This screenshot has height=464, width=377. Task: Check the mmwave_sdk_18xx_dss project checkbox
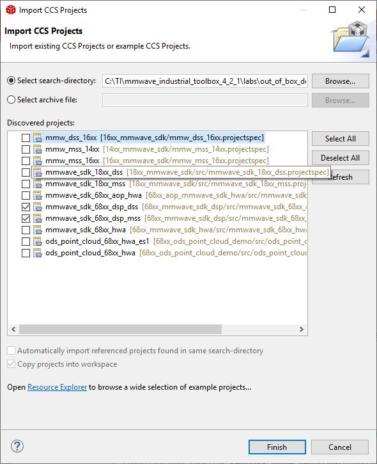coord(26,173)
